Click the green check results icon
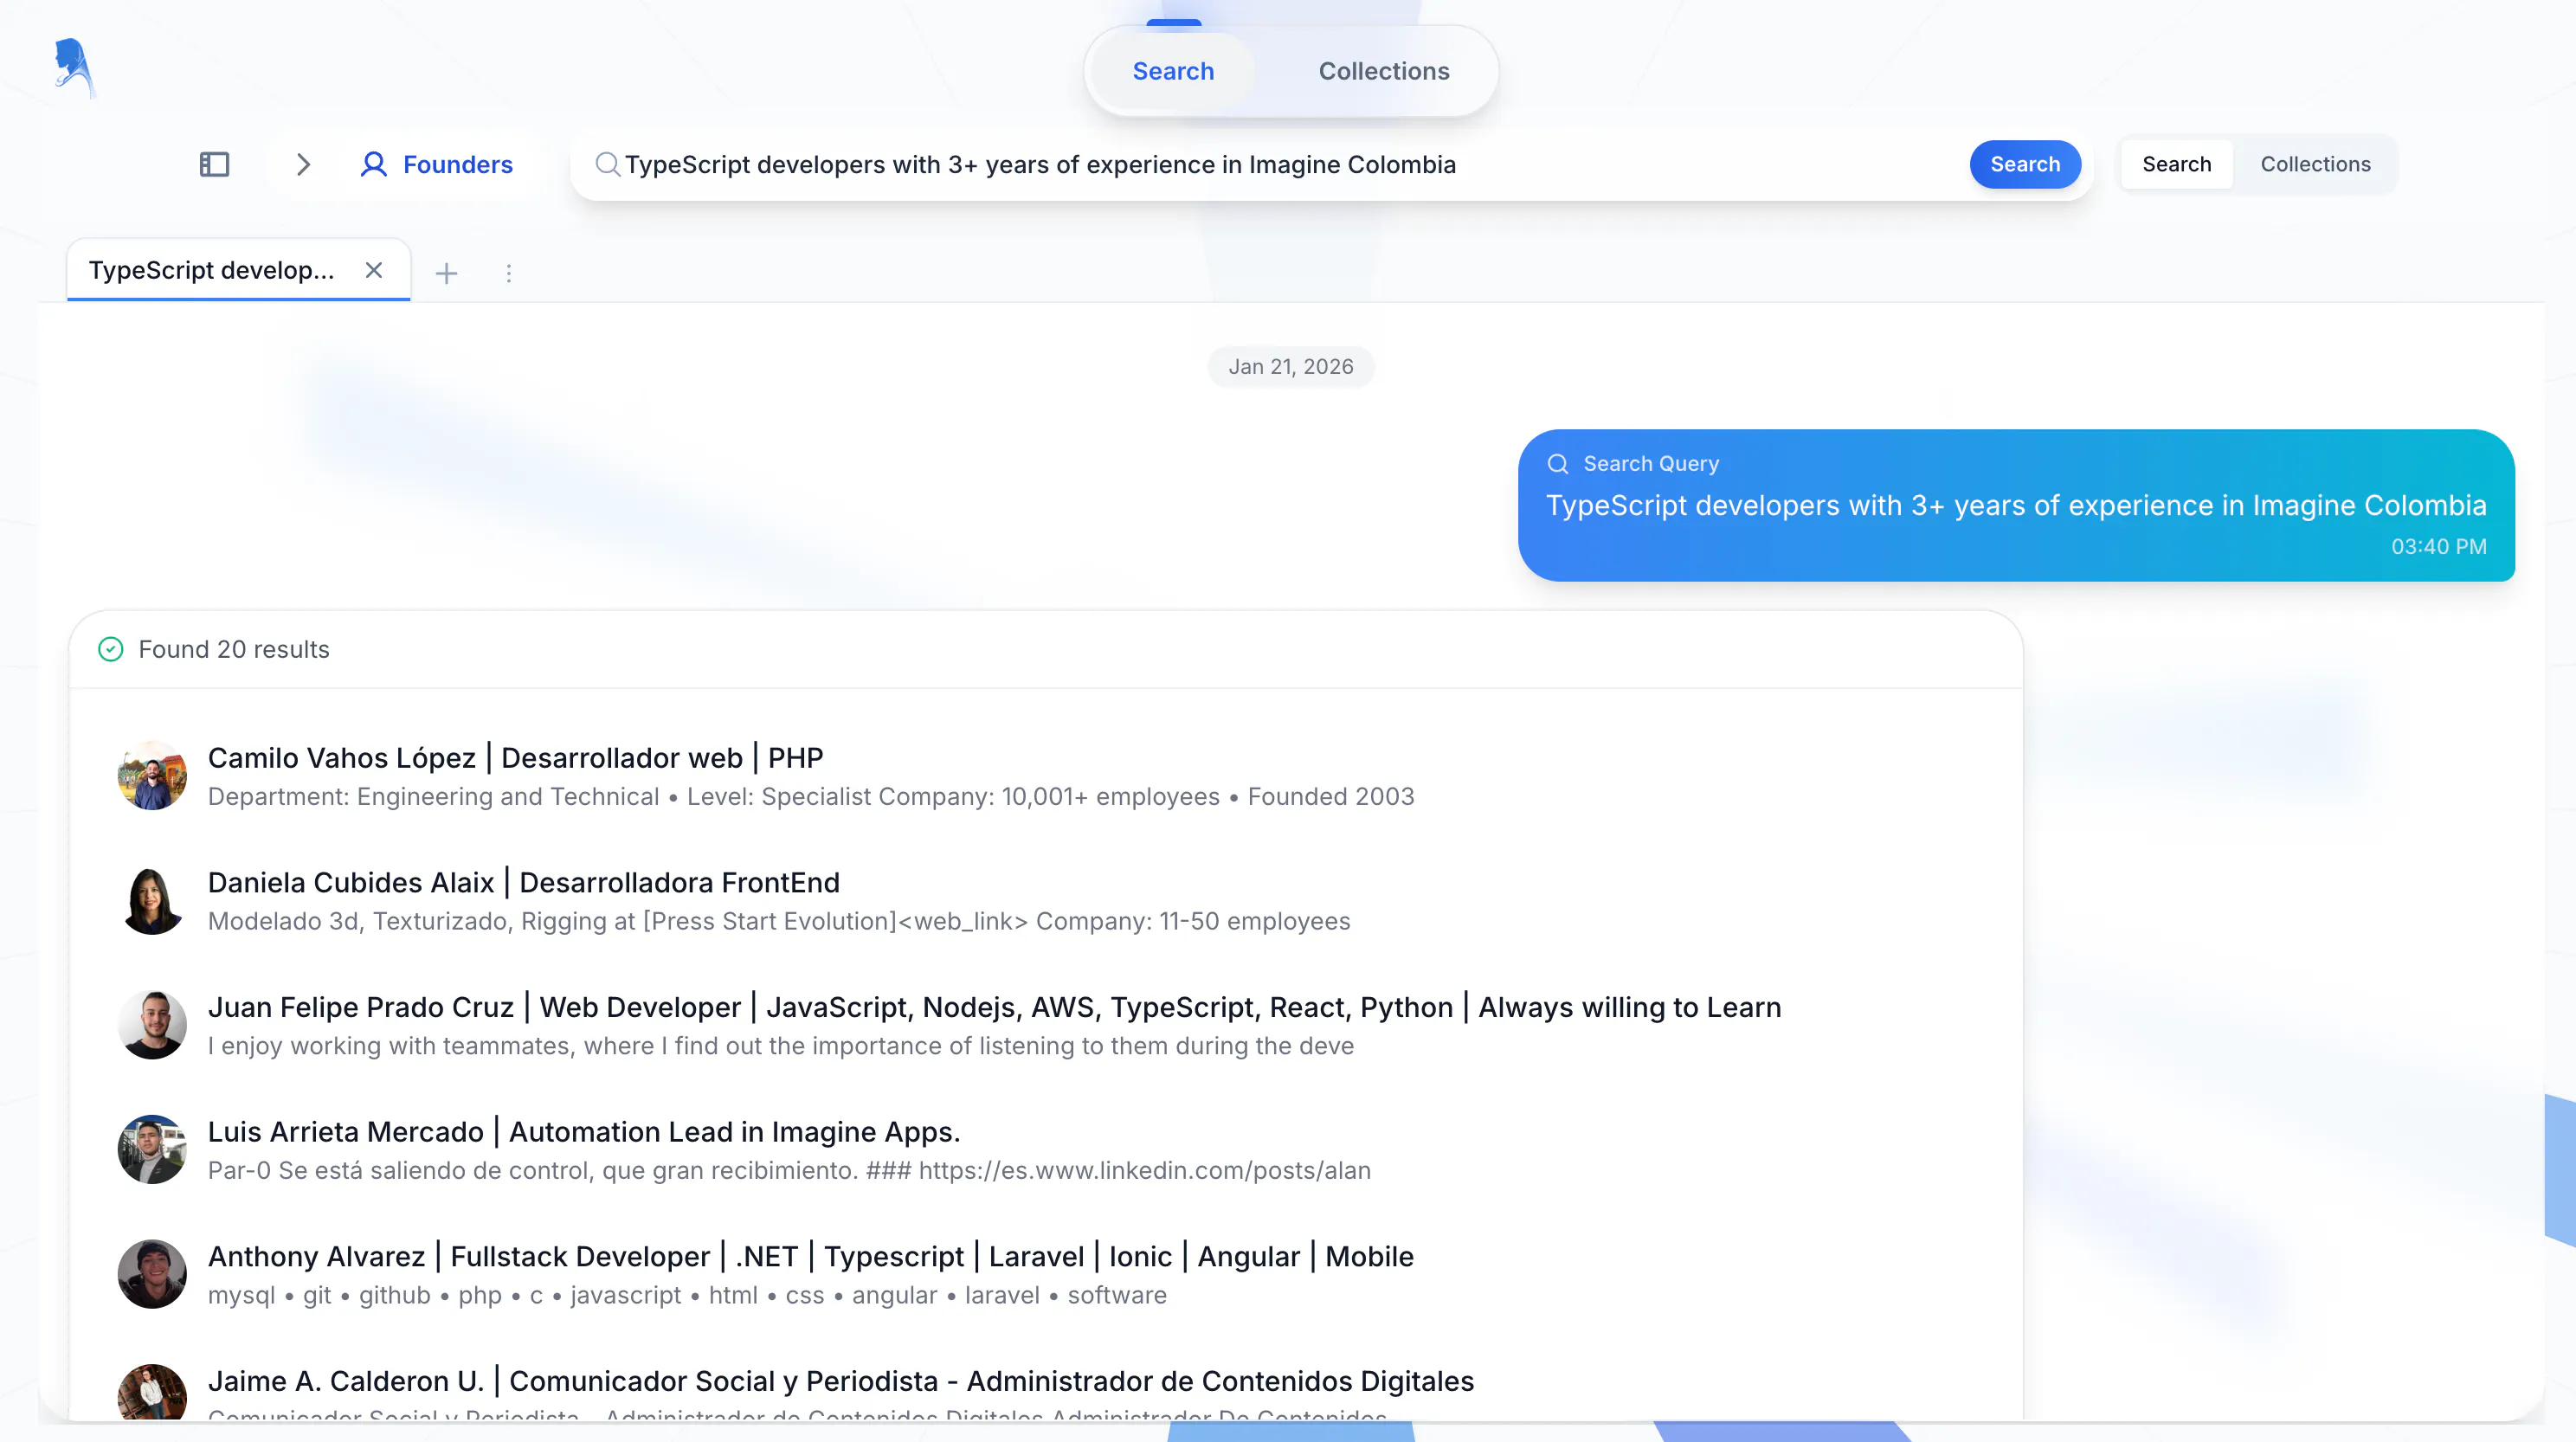The height and width of the screenshot is (1442, 2576). pos(111,649)
